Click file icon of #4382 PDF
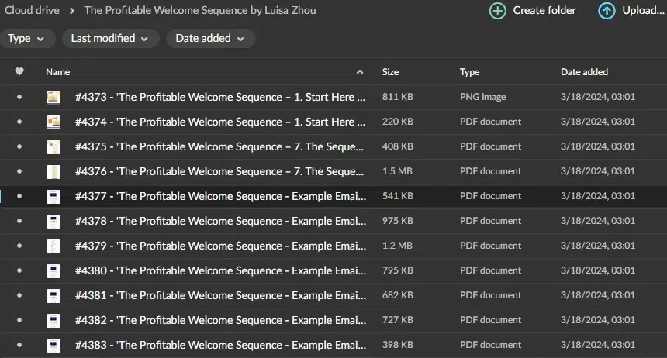 (x=54, y=321)
